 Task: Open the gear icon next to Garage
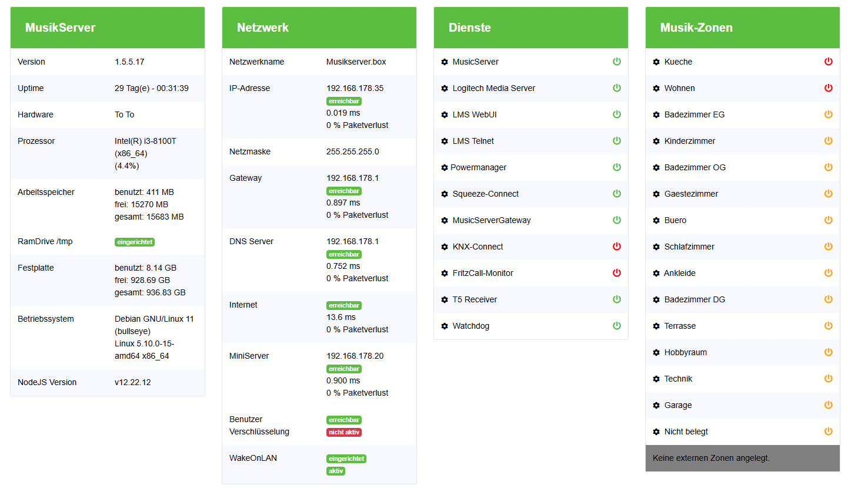pyautogui.click(x=656, y=405)
